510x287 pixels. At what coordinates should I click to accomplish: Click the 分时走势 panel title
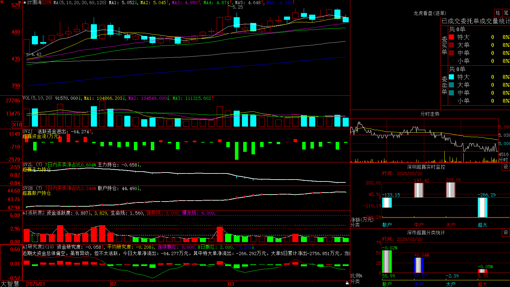pos(430,114)
